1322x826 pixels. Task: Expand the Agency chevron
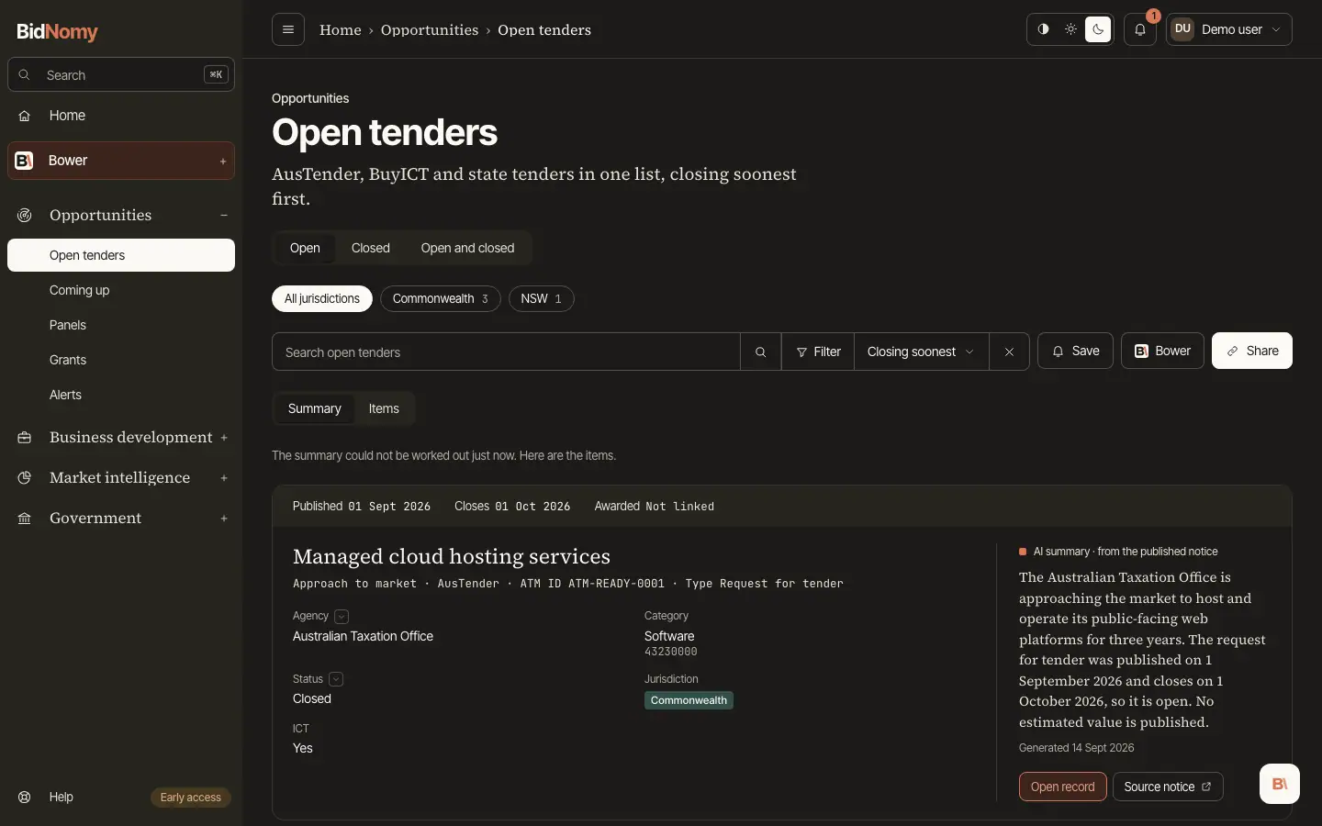(342, 617)
